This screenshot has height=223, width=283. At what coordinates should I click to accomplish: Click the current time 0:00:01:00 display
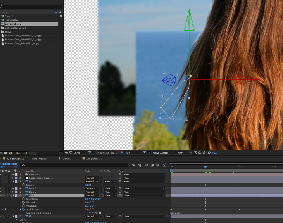(9, 164)
